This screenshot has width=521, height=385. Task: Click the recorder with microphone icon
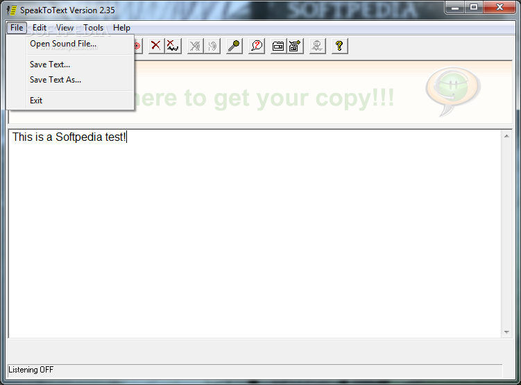tap(295, 46)
